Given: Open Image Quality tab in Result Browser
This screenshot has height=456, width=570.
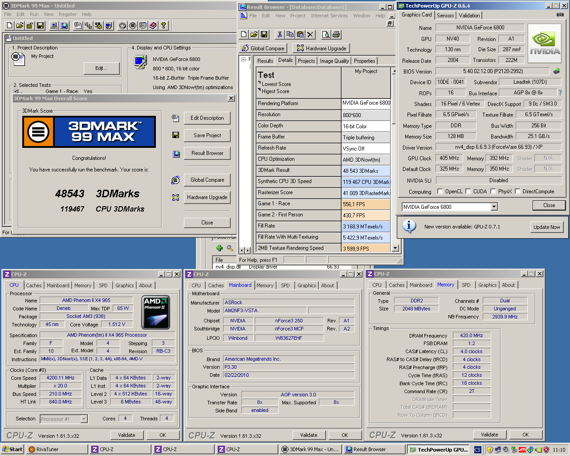Looking at the screenshot, I should tap(334, 61).
